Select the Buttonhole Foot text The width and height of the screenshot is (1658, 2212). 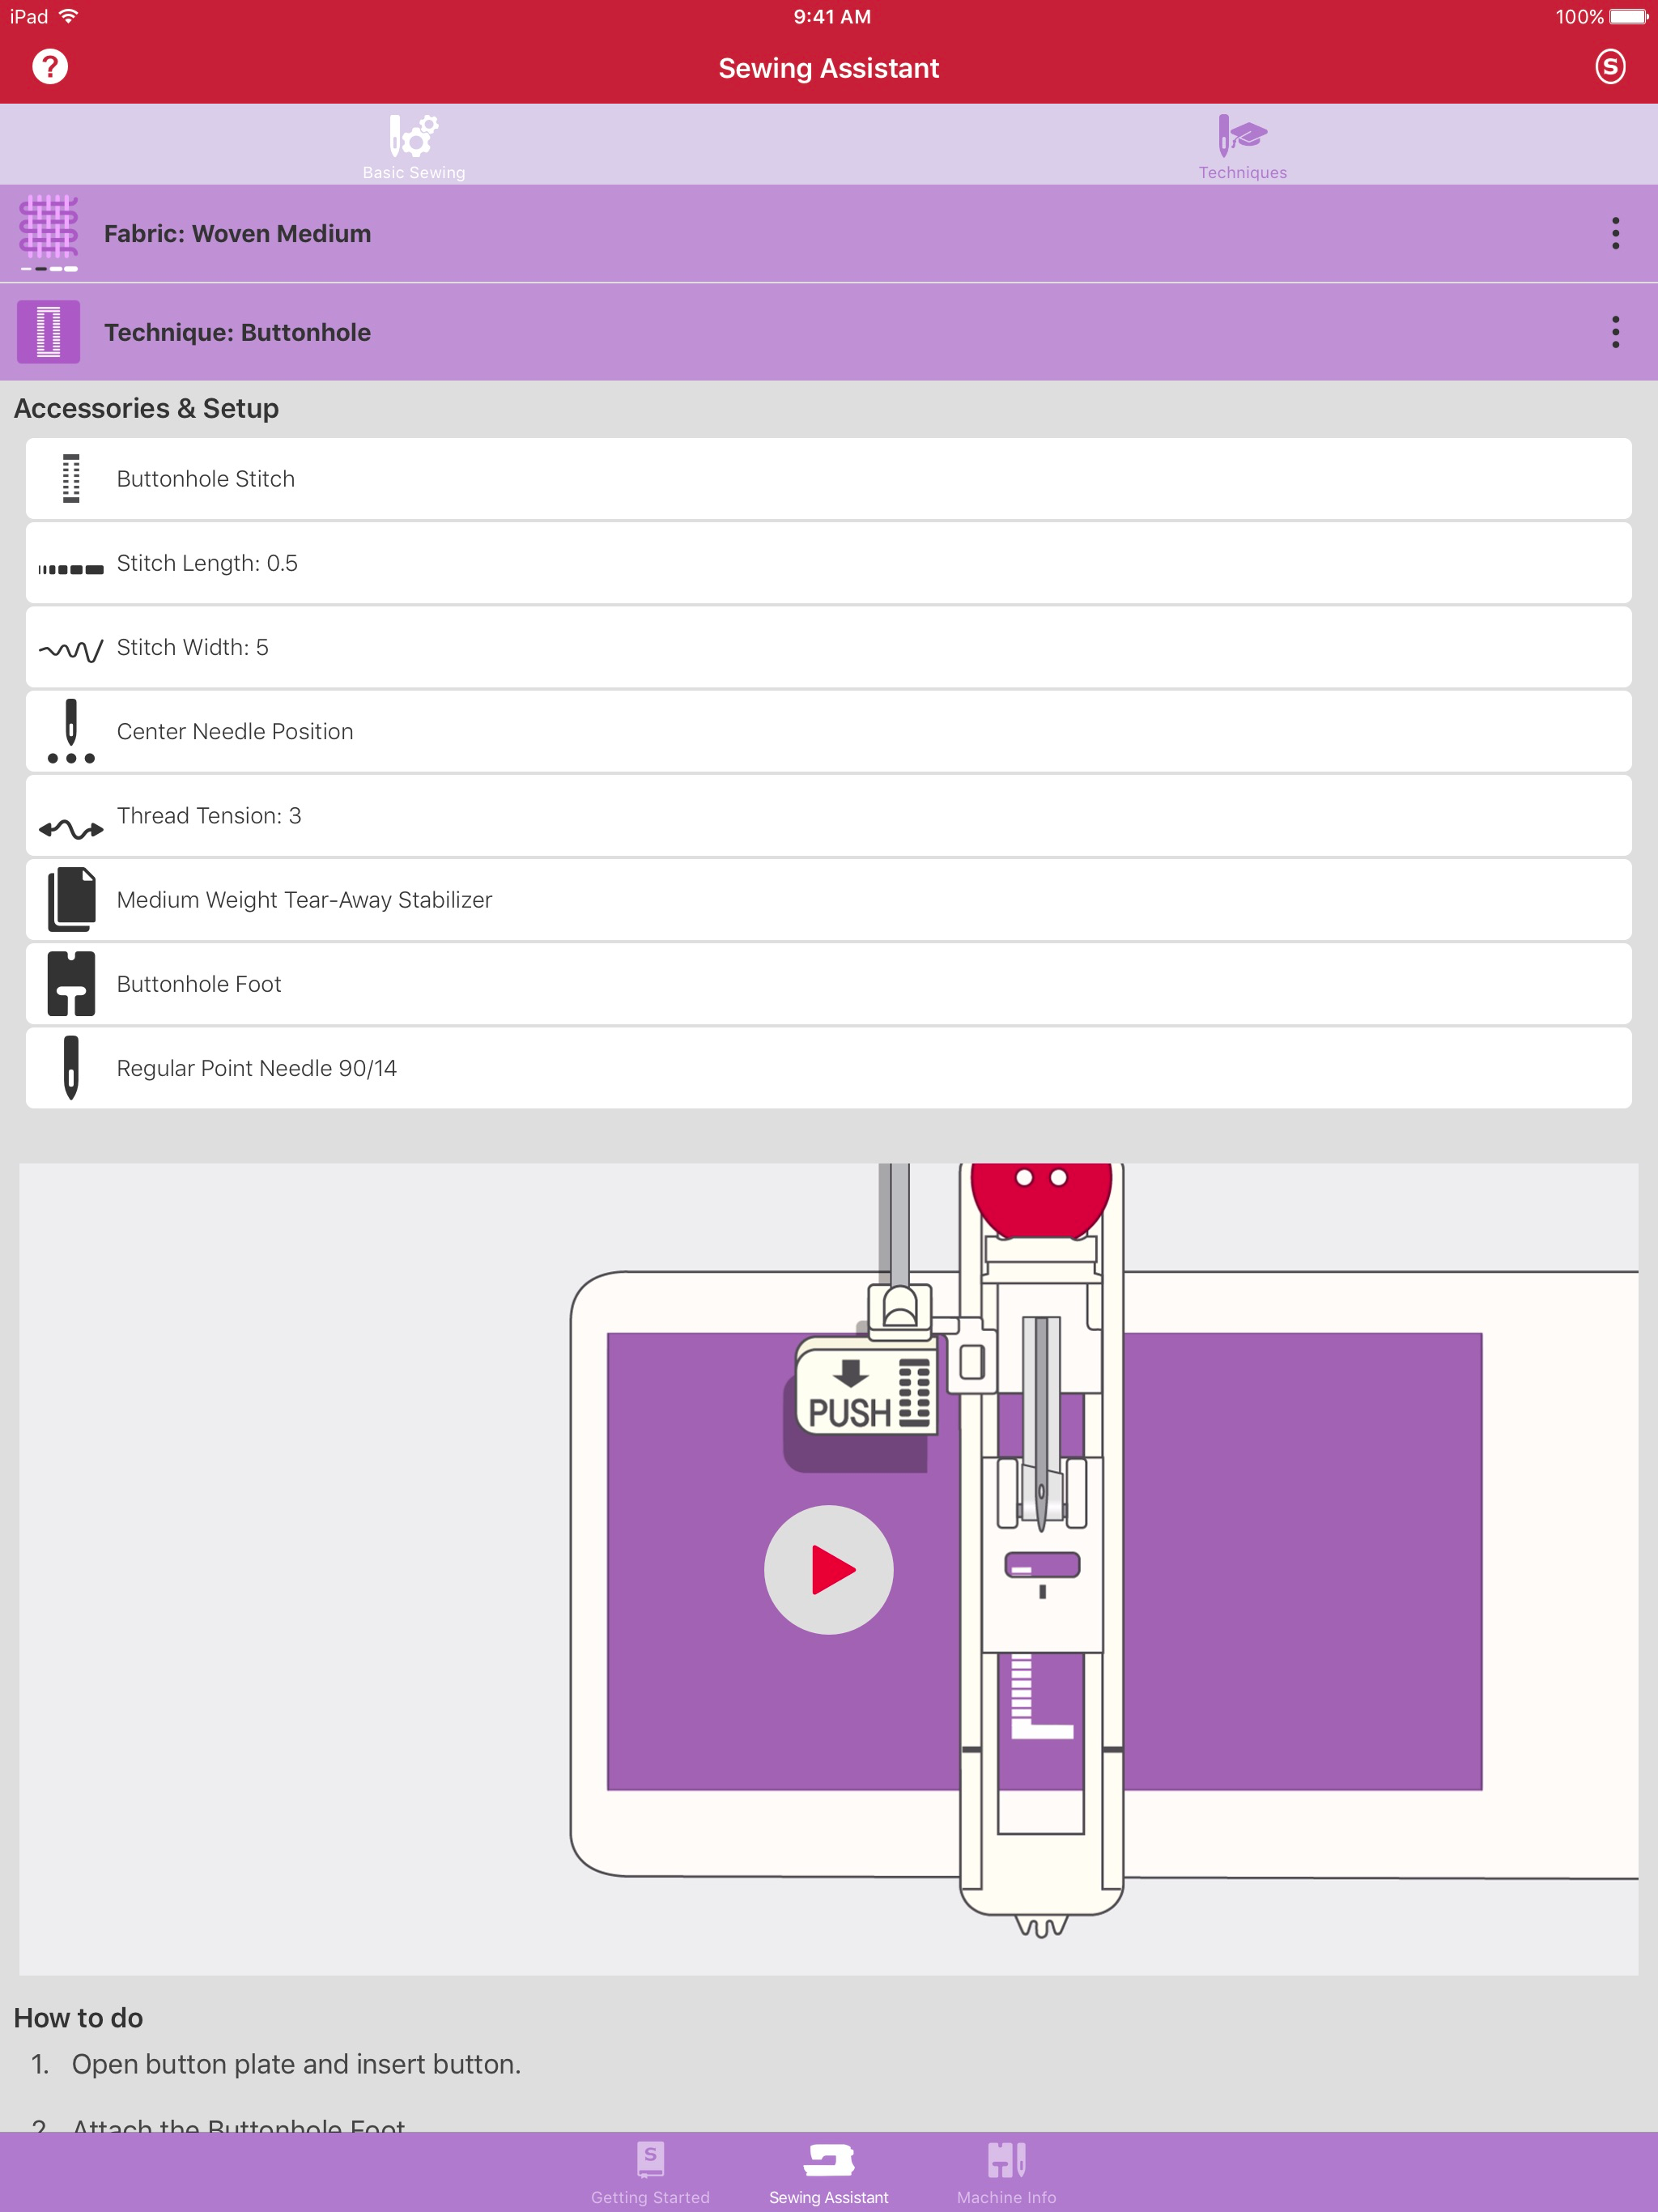199,984
